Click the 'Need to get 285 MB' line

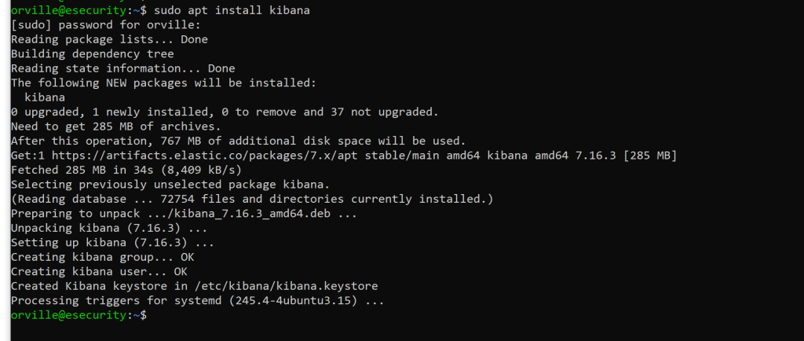click(x=116, y=126)
